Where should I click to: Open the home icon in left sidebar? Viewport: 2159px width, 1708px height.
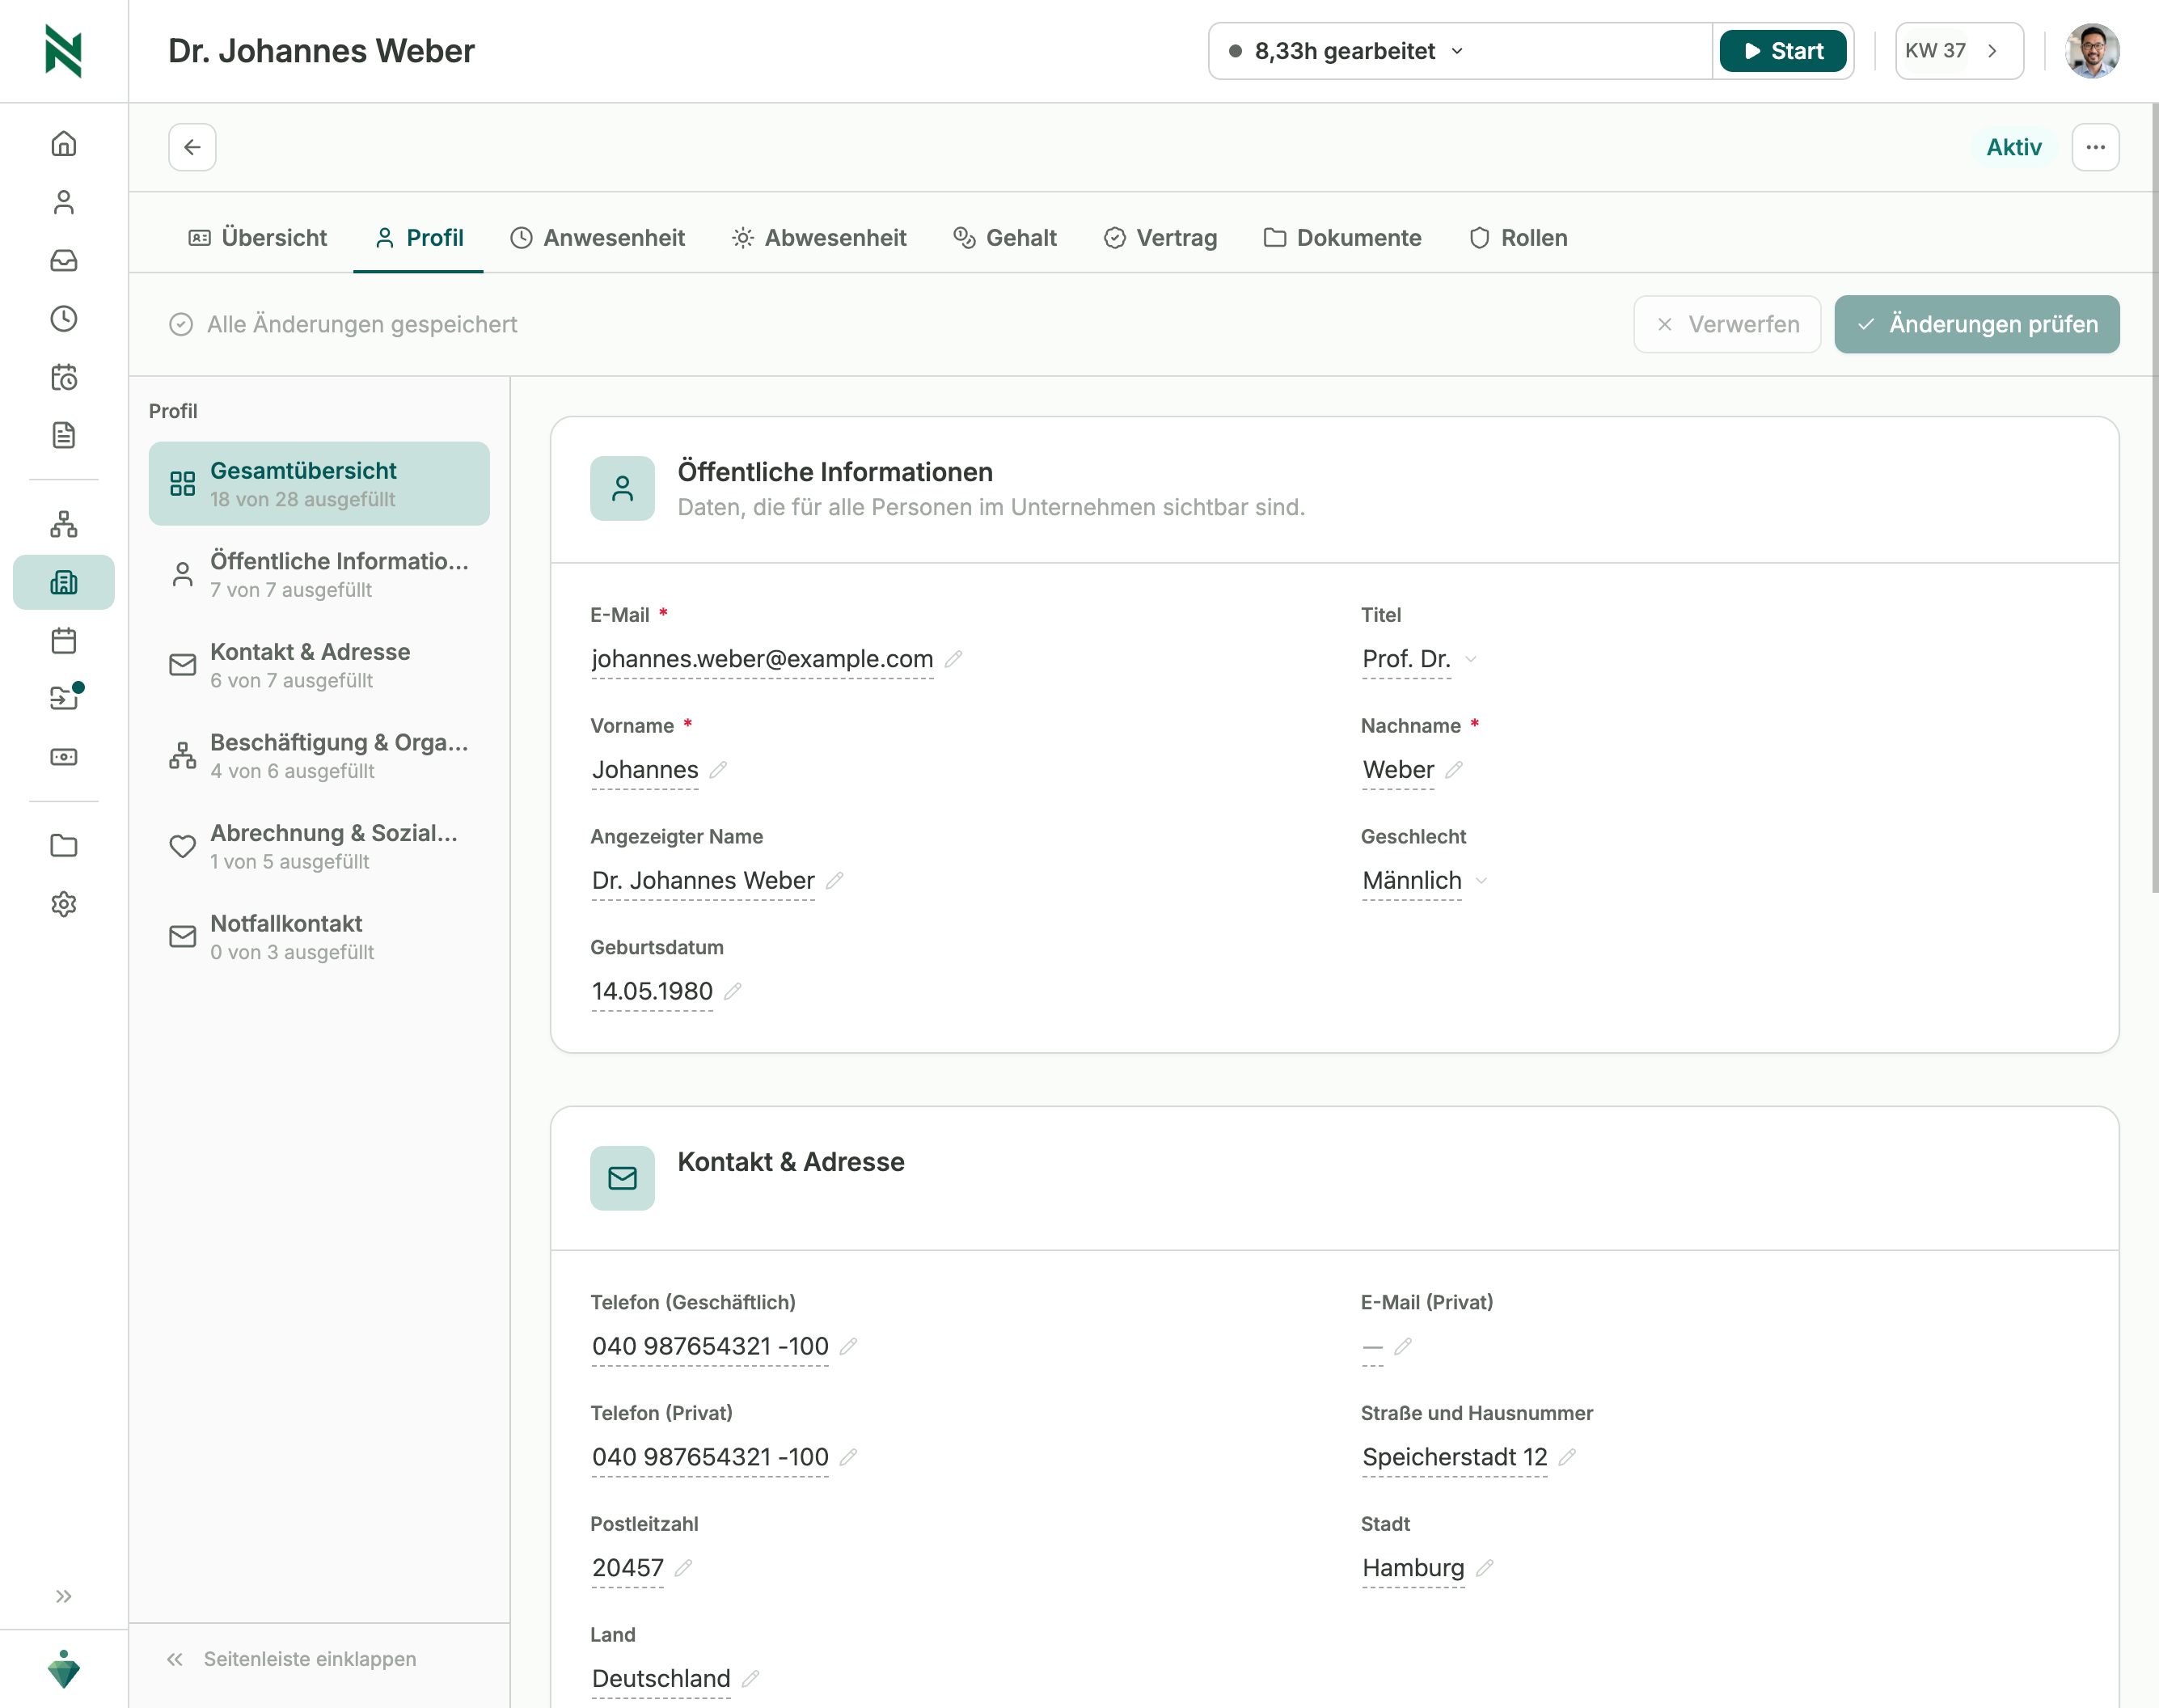[x=64, y=144]
